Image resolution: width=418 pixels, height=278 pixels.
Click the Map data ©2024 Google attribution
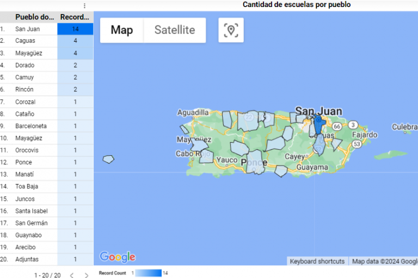[384, 261]
